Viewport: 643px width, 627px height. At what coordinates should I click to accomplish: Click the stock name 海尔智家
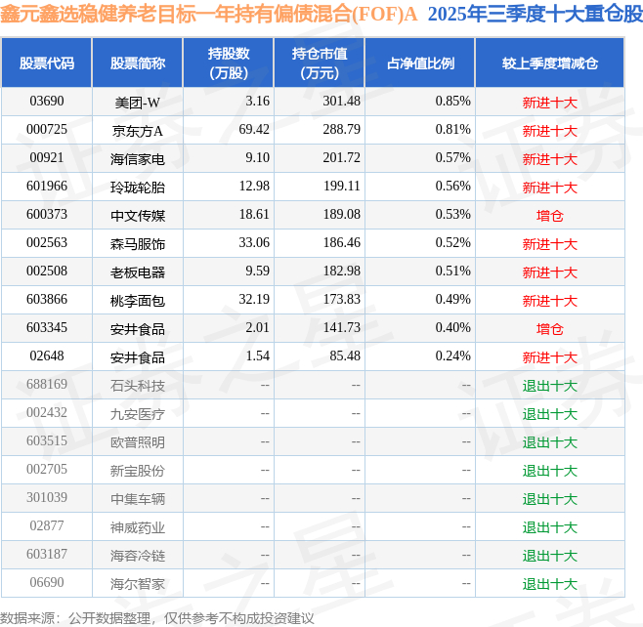[x=138, y=583]
